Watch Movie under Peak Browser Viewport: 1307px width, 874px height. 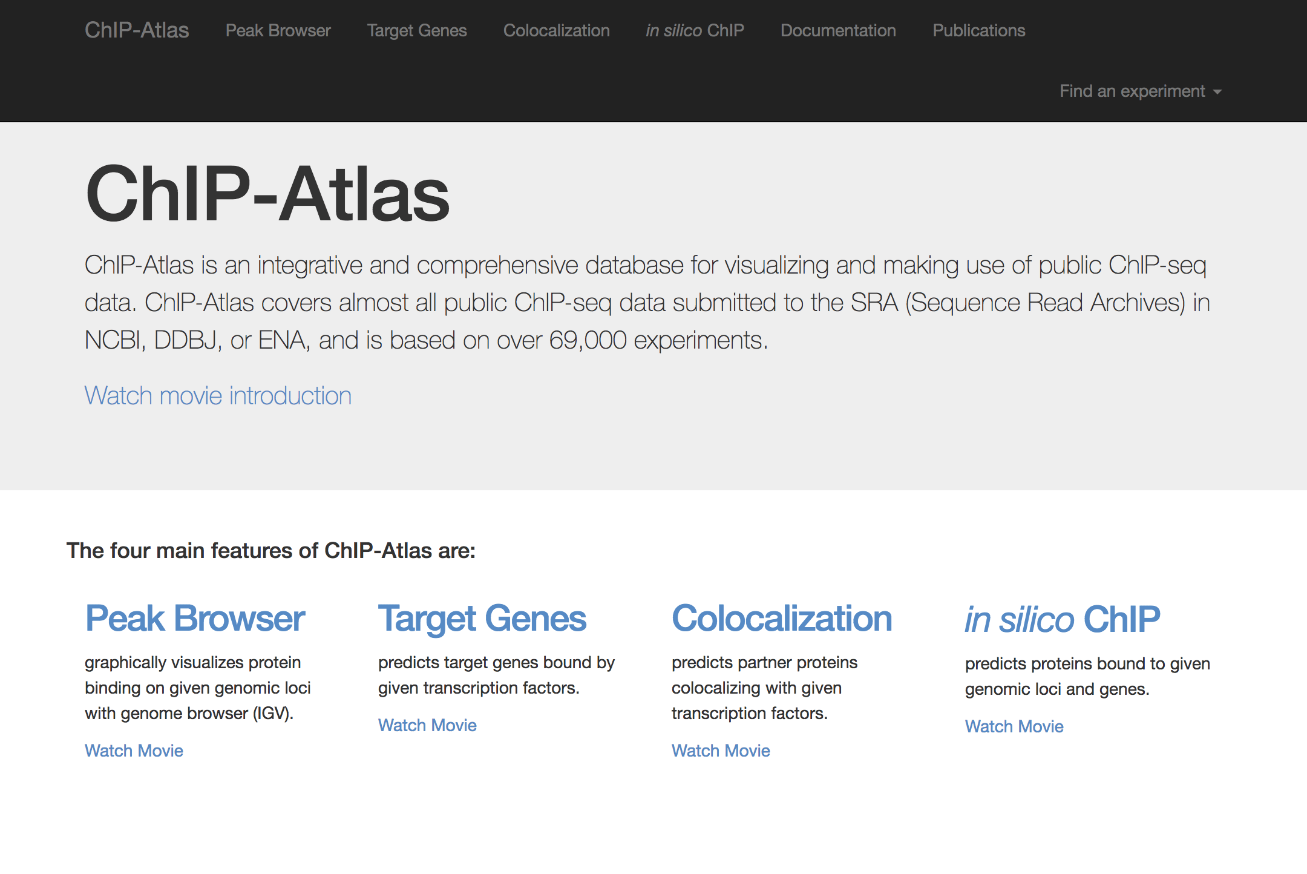tap(134, 751)
